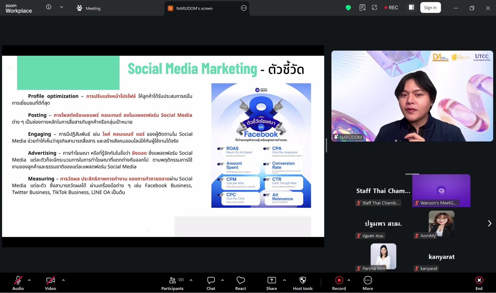Click the End meeting button
This screenshot has height=293, width=496.
(x=479, y=283)
